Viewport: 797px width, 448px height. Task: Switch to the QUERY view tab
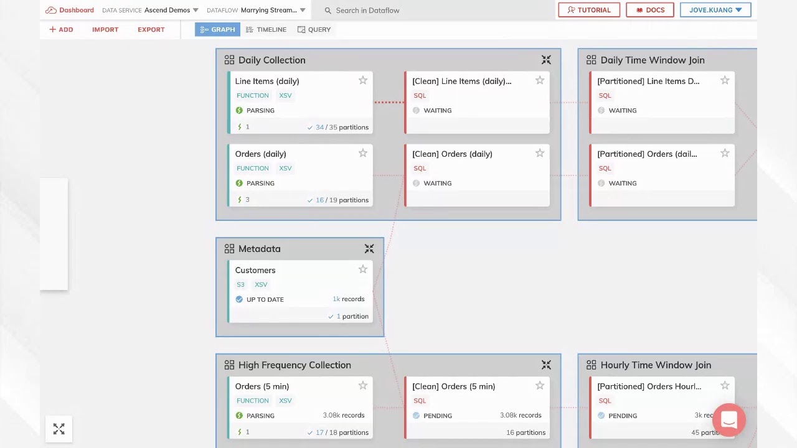[x=314, y=29]
